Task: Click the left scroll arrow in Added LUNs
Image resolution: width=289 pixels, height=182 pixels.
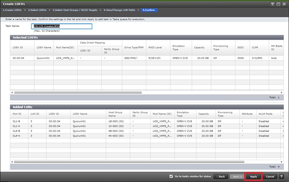Action: 12,162
